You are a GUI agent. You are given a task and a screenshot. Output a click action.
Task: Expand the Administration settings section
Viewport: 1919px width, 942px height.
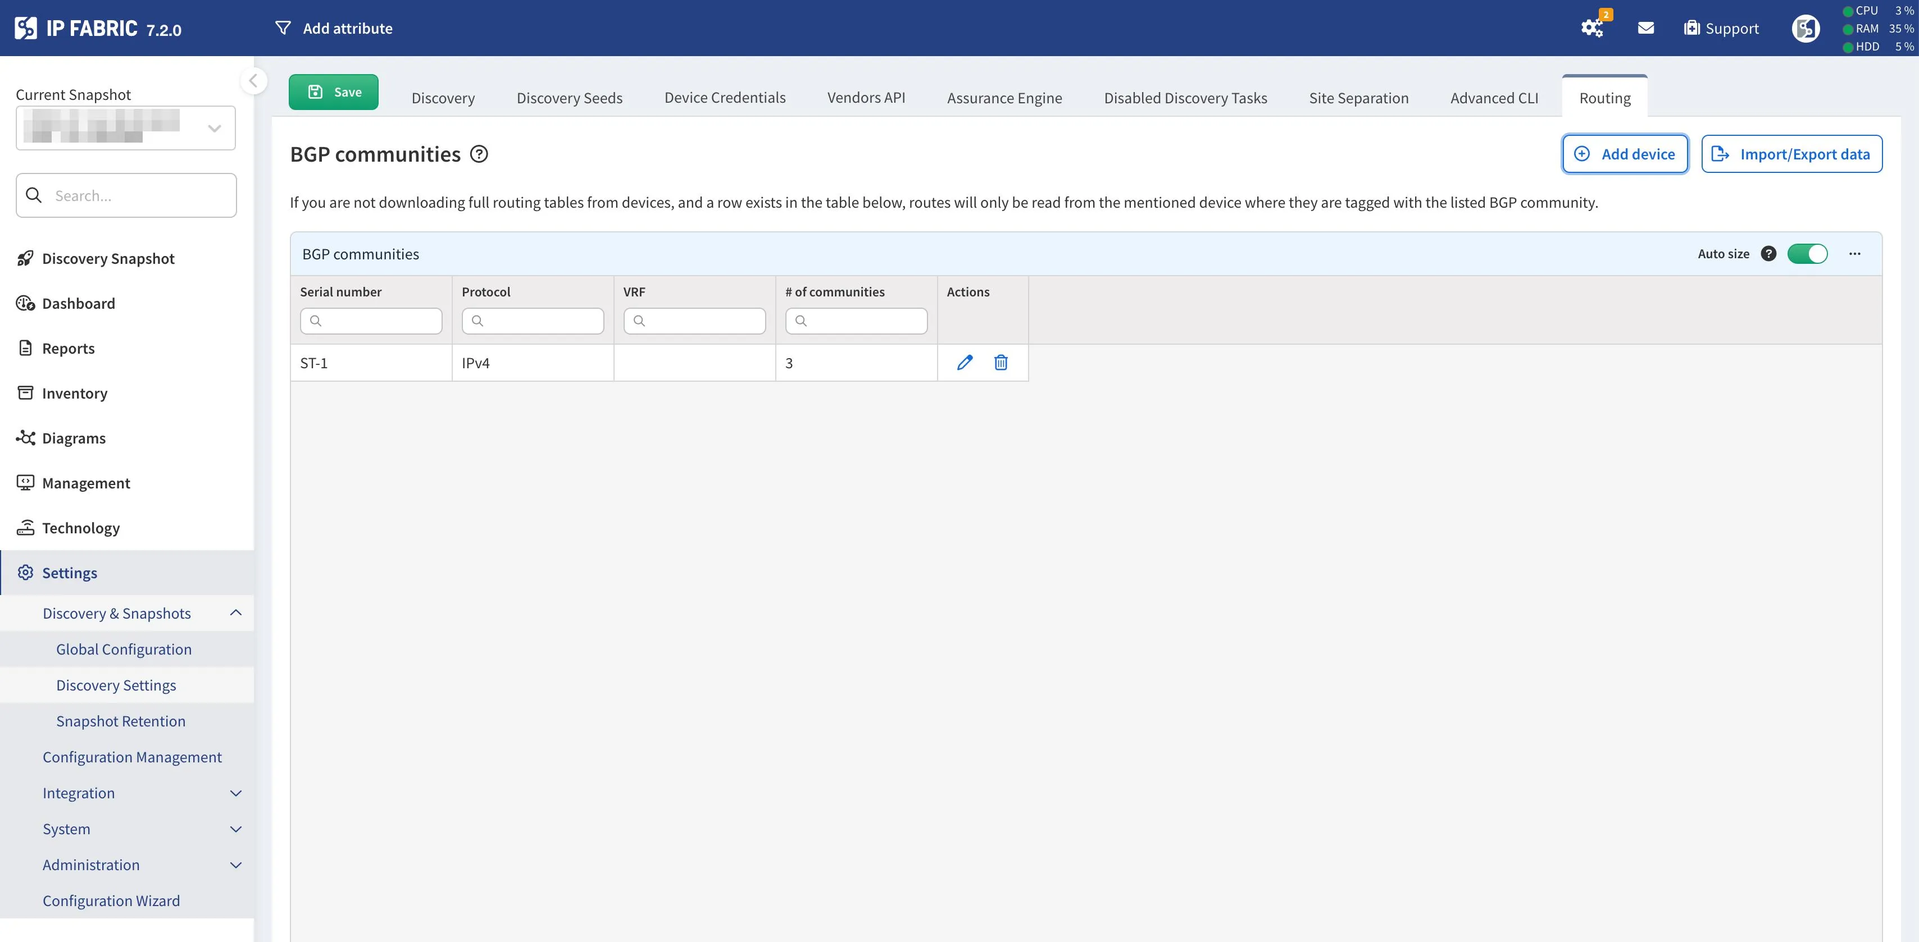tap(235, 865)
